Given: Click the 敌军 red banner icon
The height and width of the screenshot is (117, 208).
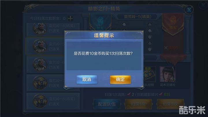Looking at the screenshot, I should tap(173, 24).
